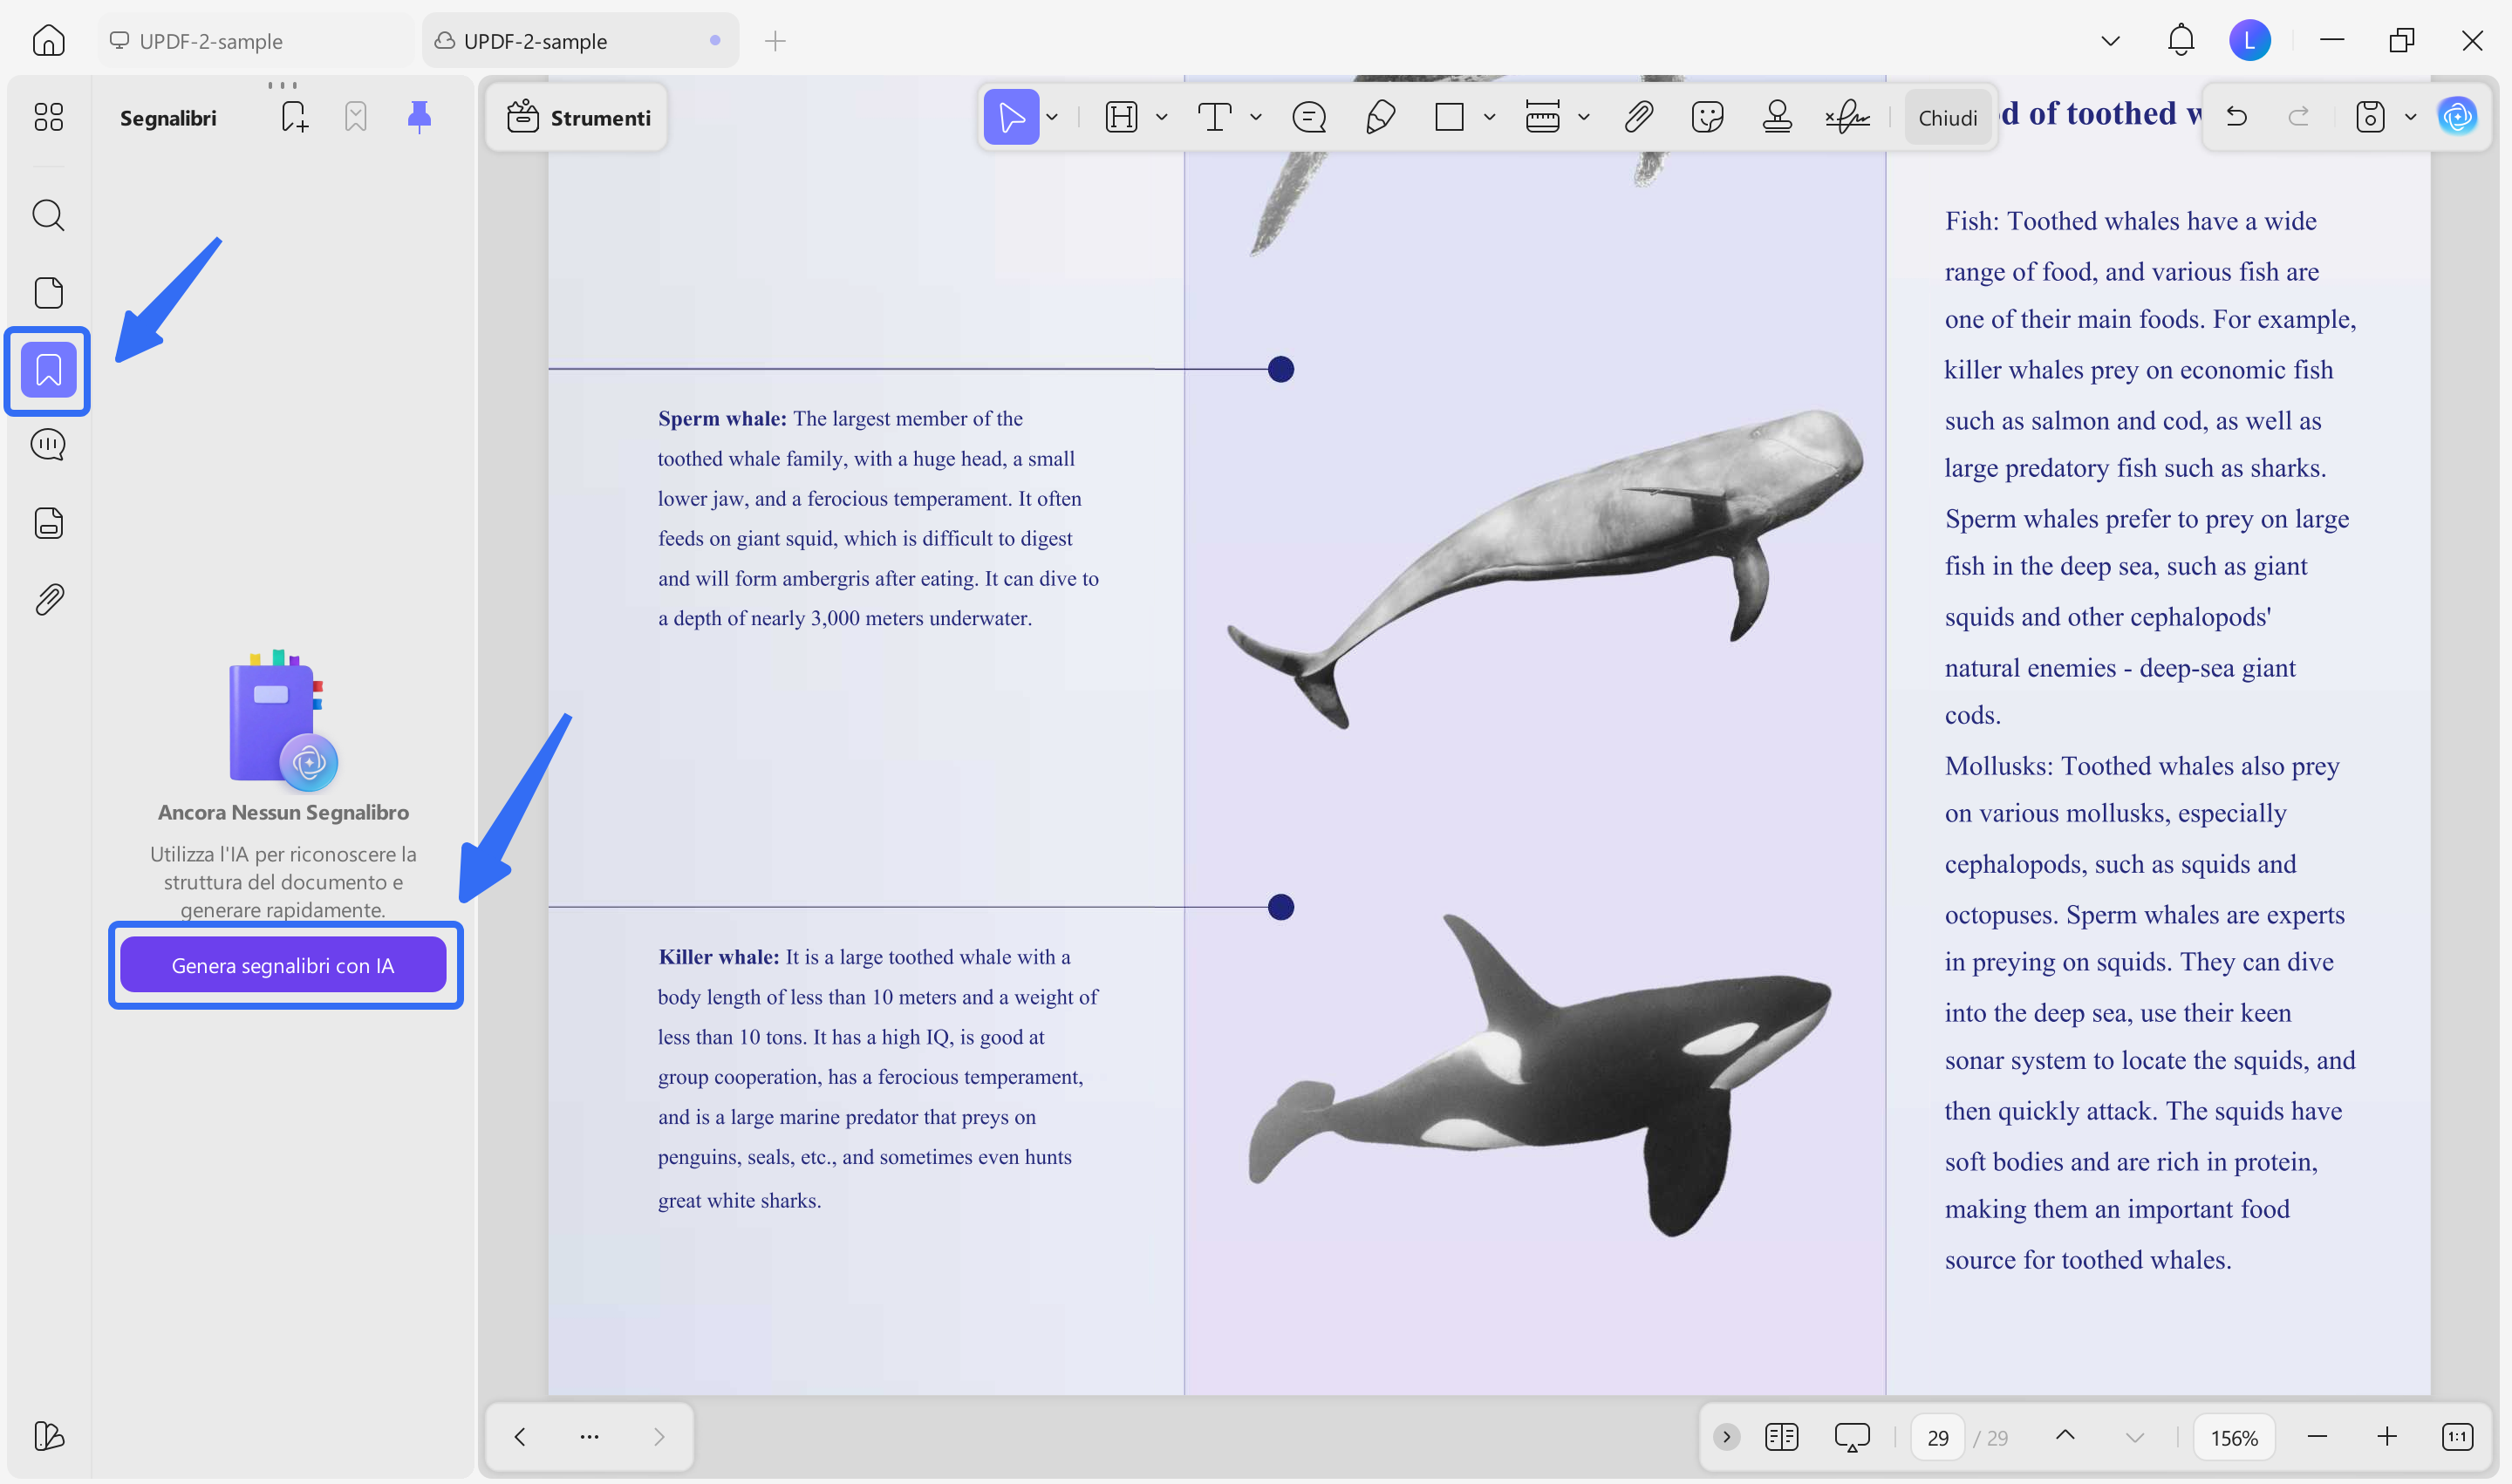The height and width of the screenshot is (1484, 2512).
Task: Open the attachments panel in the sidebar
Action: coord(48,600)
